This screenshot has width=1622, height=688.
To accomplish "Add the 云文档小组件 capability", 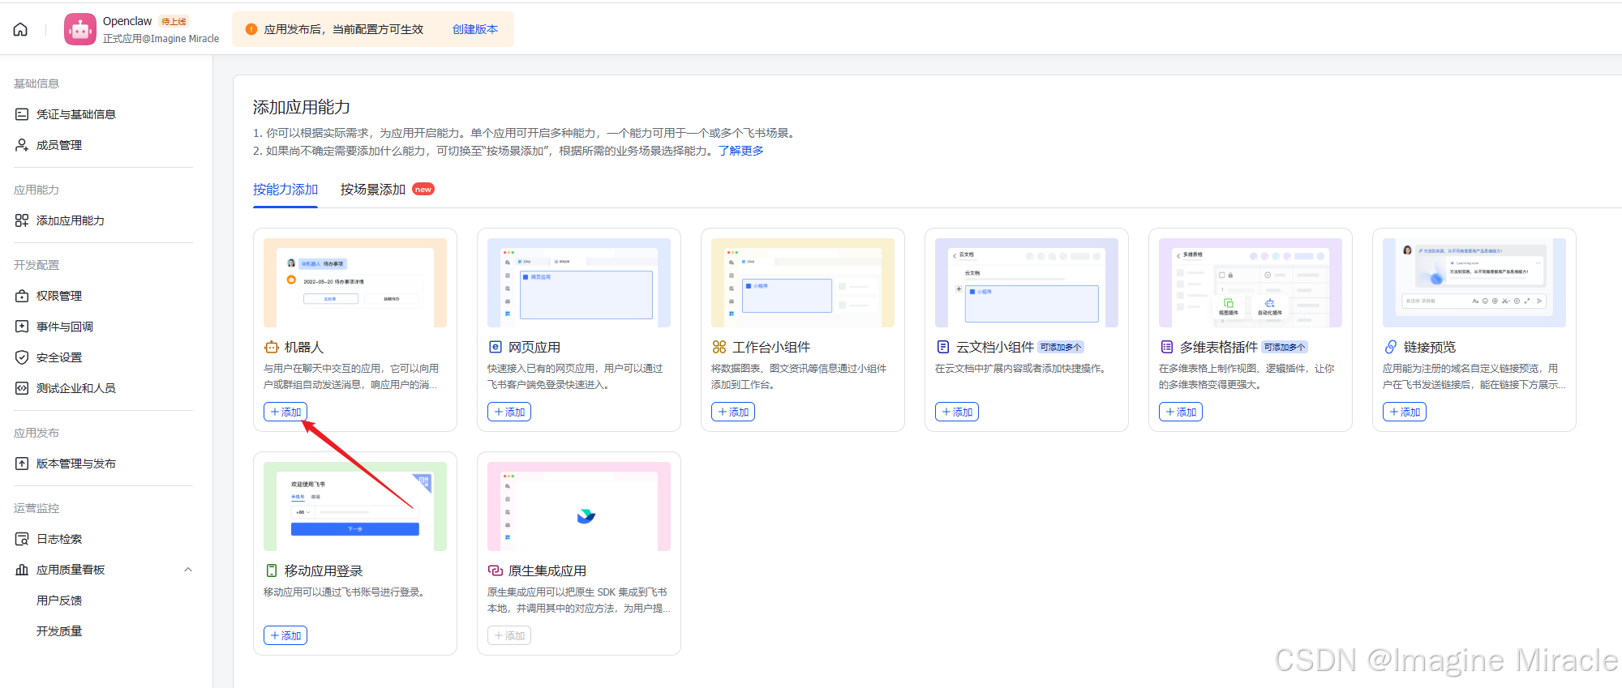I will (x=957, y=412).
